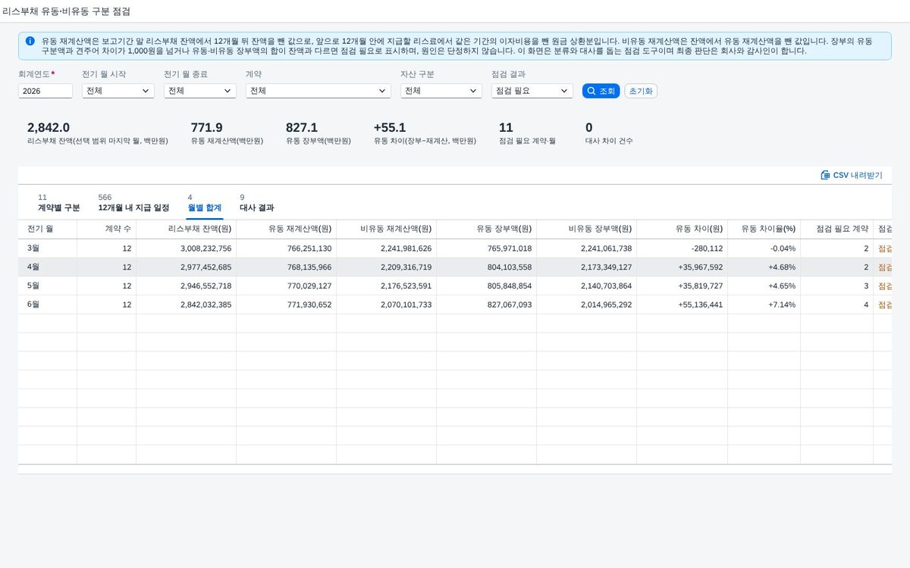Click the 계약 수 column header

pyautogui.click(x=107, y=229)
